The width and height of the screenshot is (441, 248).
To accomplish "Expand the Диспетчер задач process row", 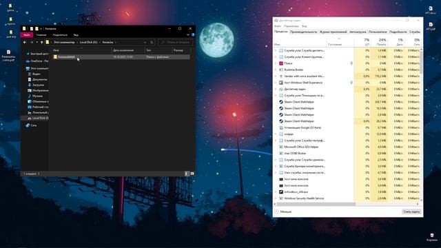I will tap(276, 89).
